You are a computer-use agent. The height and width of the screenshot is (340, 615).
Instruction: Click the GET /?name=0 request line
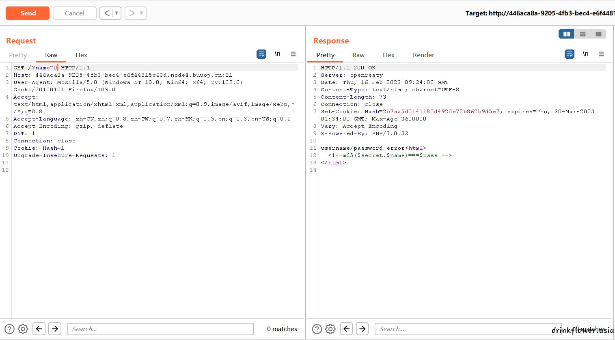tap(52, 68)
